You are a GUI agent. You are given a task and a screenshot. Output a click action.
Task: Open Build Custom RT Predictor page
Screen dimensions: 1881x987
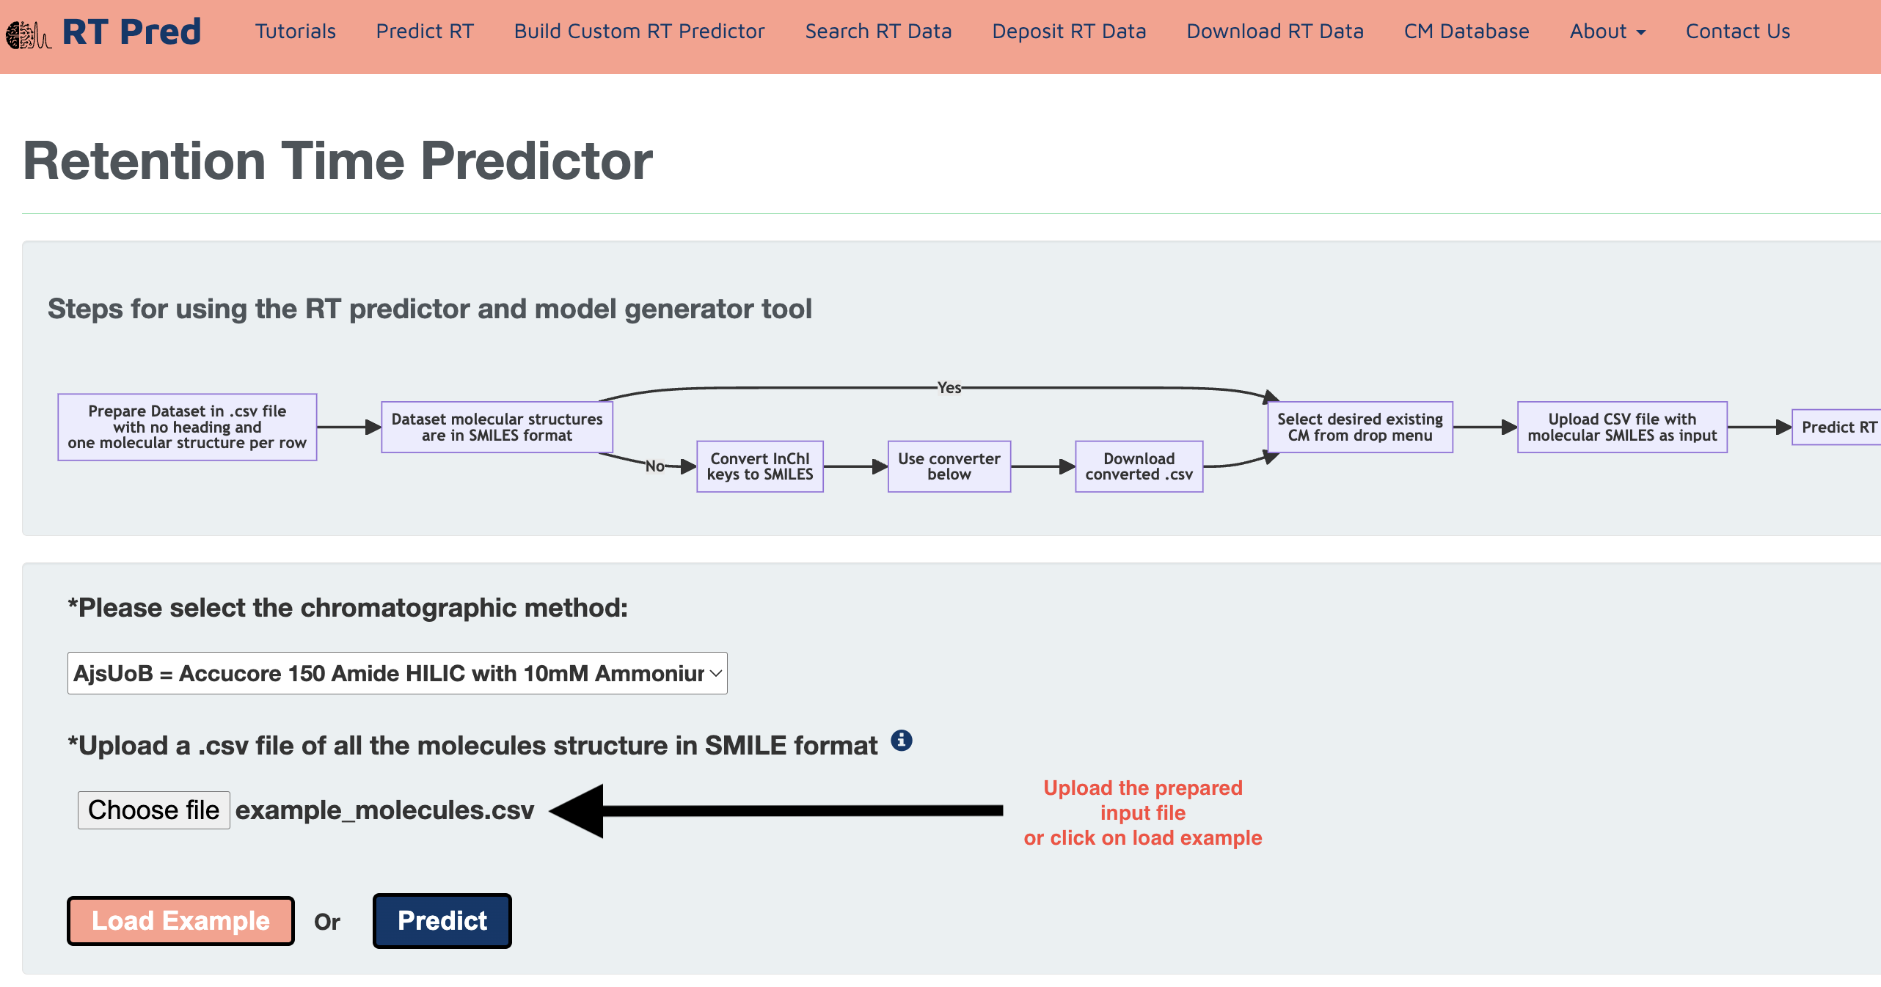point(639,32)
